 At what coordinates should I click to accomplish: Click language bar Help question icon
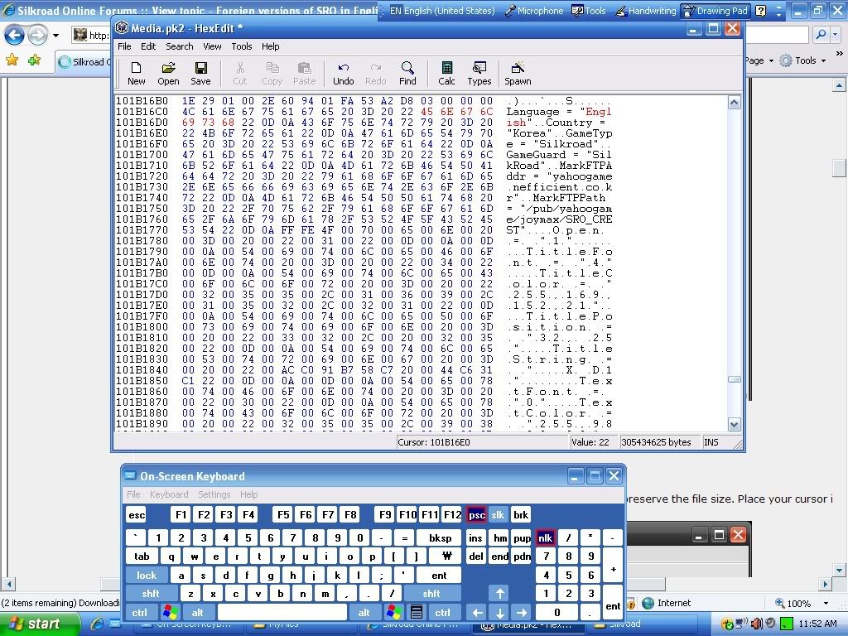(x=760, y=11)
